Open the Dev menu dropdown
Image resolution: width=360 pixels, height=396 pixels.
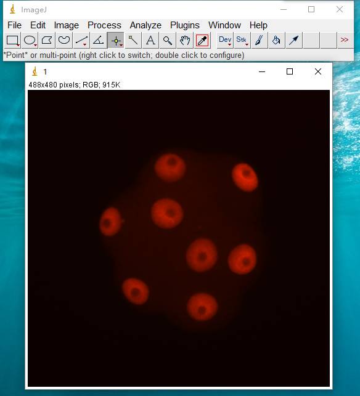tap(225, 40)
